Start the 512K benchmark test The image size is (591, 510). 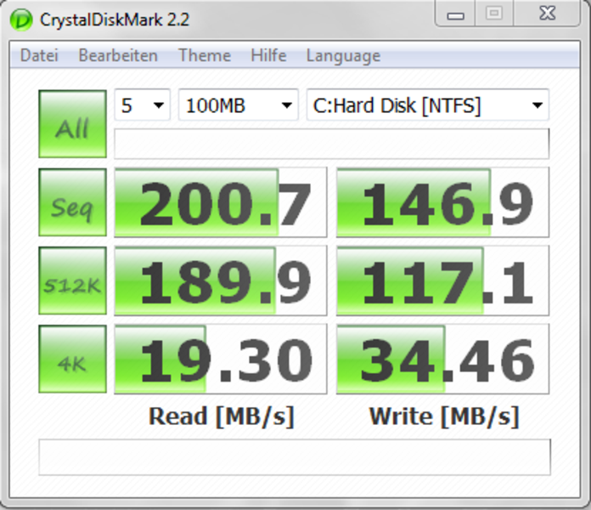72,280
